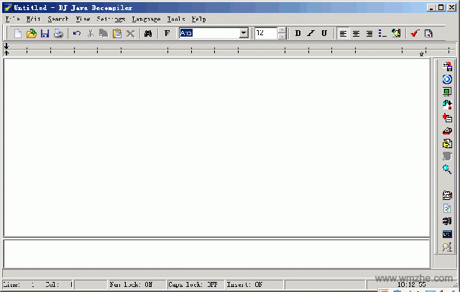460x292 pixels.
Task: Copy selection using the Copy icon
Action: click(x=103, y=34)
